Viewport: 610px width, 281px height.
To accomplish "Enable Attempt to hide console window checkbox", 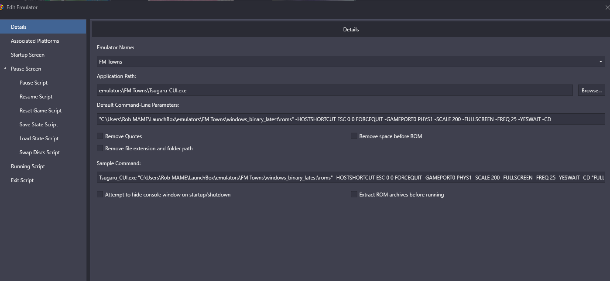I will [x=100, y=194].
